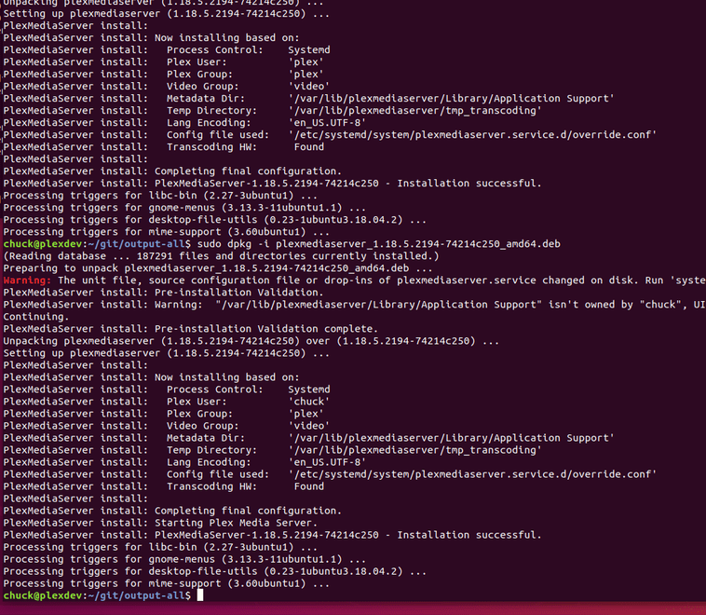Click the 'Continuing.' line

[36, 317]
